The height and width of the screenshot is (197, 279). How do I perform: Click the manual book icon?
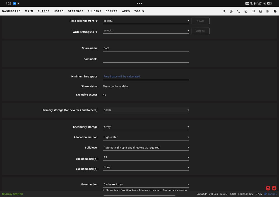266,194
